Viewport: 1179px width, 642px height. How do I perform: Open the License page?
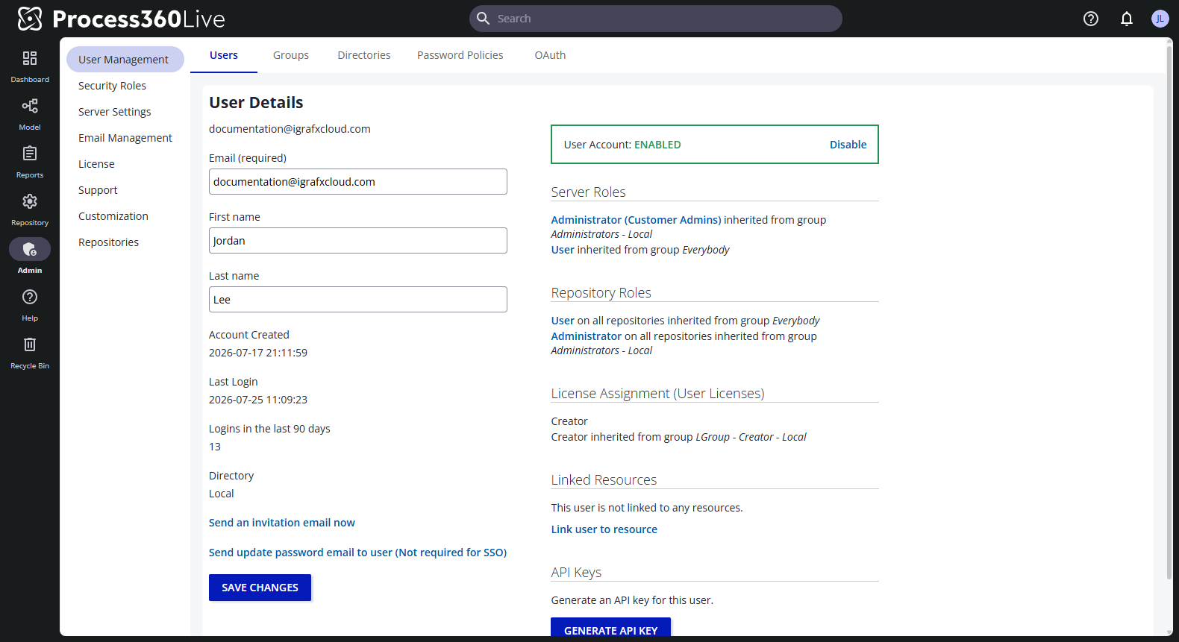96,164
